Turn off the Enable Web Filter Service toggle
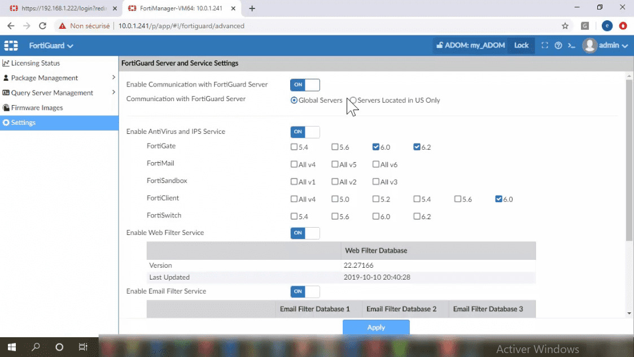Screen dimensions: 634x357 pyautogui.click(x=305, y=233)
